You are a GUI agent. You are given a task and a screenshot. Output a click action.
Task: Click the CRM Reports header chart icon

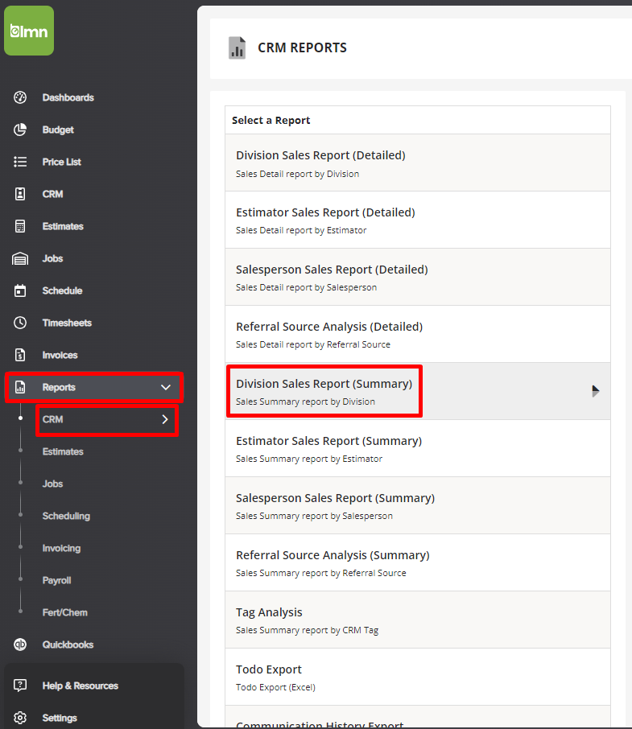click(238, 48)
